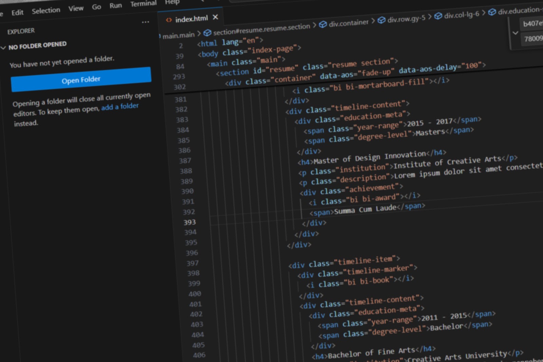Select section#resume.resume.section breadcrumb

click(261, 29)
